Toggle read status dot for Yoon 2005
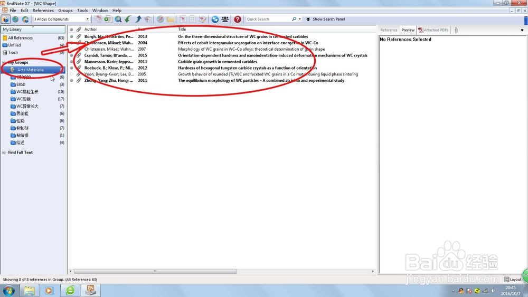 pos(71,74)
